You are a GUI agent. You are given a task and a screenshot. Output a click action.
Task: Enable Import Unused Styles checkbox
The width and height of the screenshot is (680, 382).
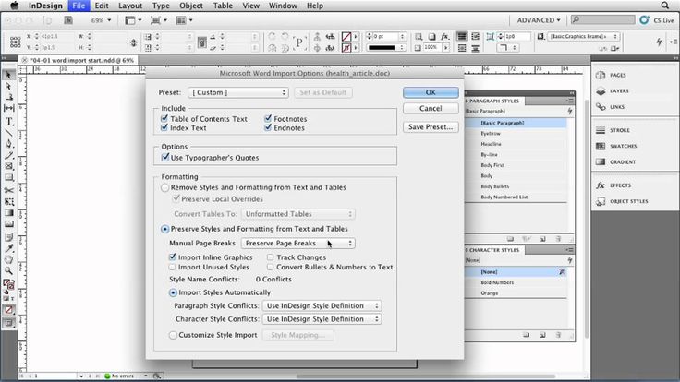pyautogui.click(x=173, y=267)
